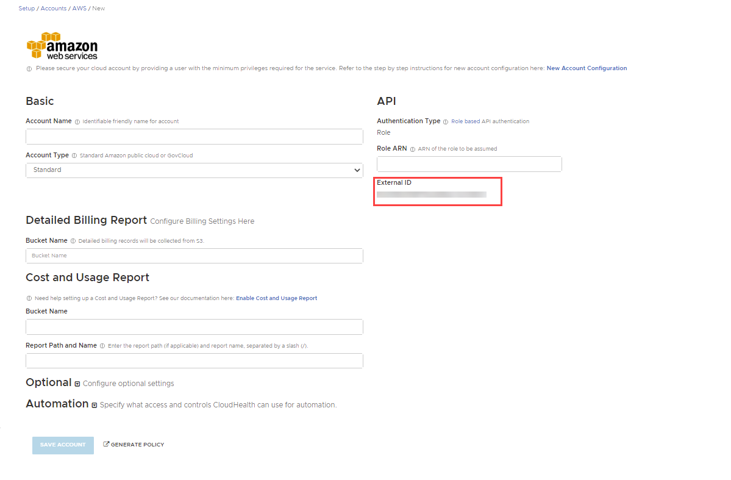Click the Amazon Web Services logo
The image size is (731, 480).
(x=62, y=45)
